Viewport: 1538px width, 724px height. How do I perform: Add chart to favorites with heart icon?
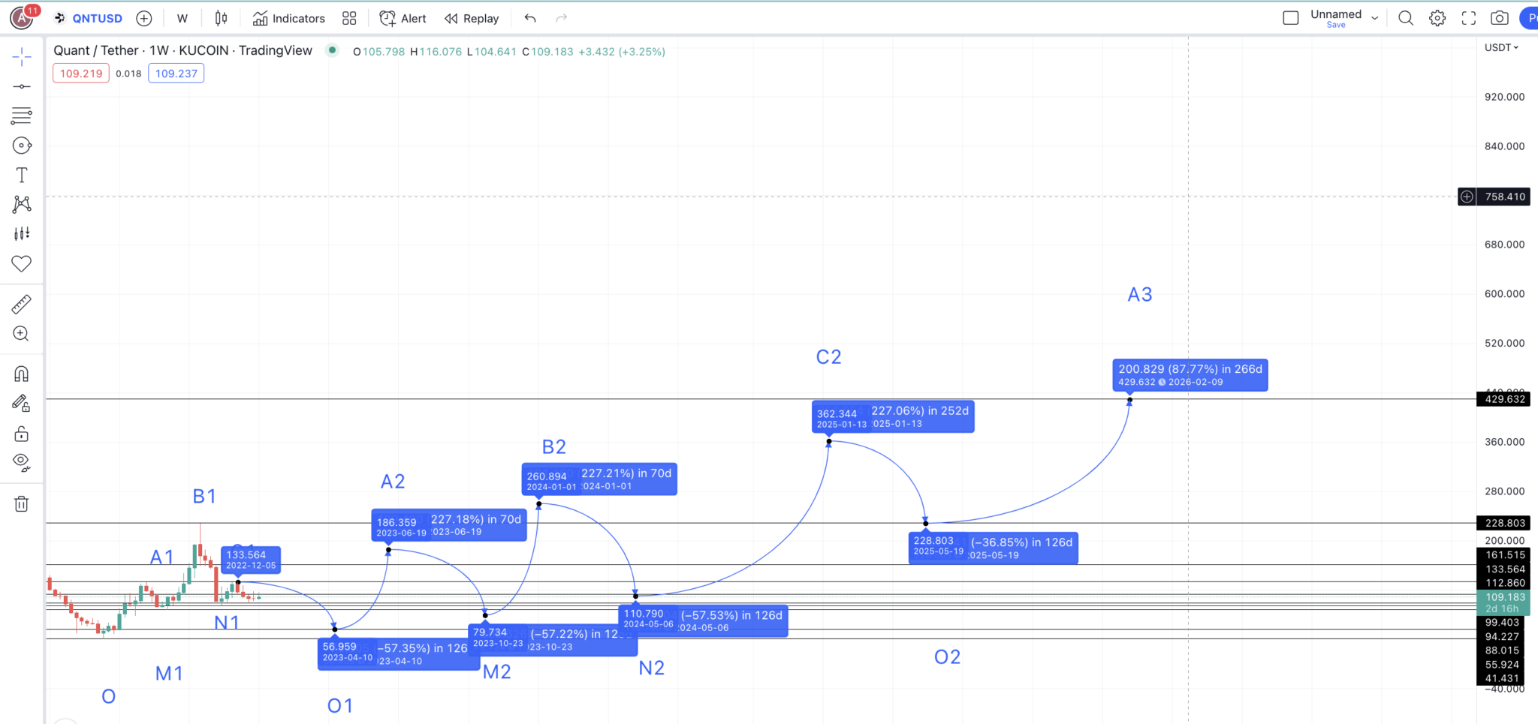22,263
